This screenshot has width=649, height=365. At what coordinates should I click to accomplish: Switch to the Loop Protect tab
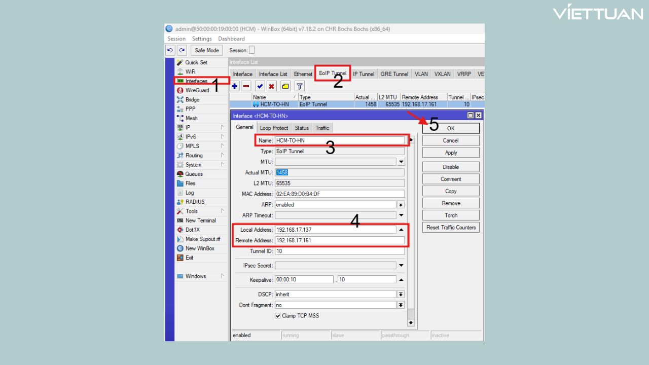274,128
